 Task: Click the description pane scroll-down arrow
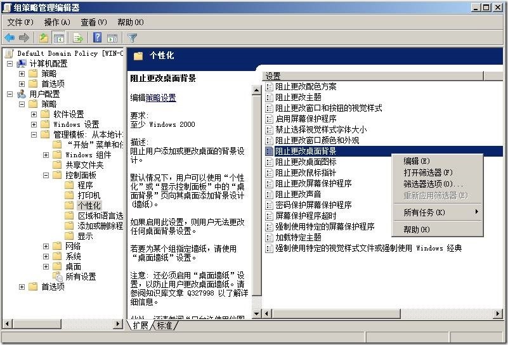coord(257,313)
